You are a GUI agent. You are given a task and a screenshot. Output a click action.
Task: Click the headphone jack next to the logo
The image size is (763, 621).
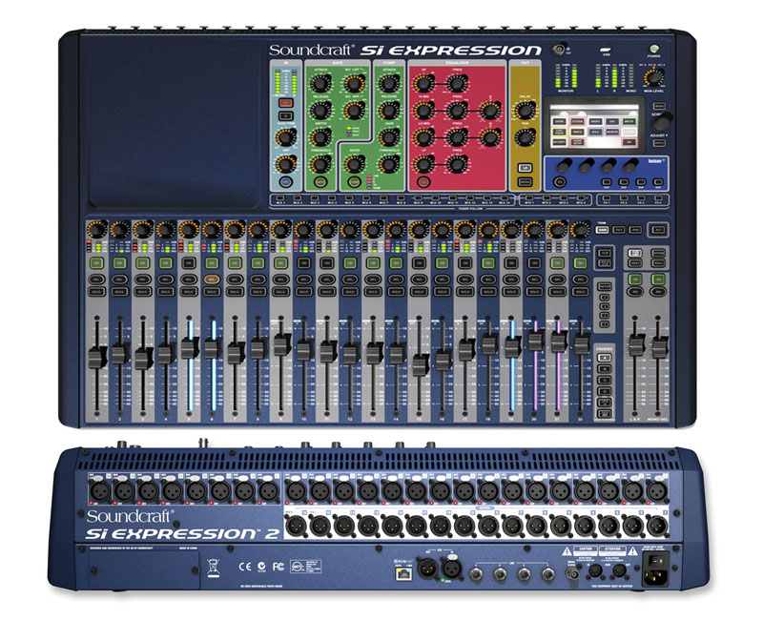click(559, 50)
